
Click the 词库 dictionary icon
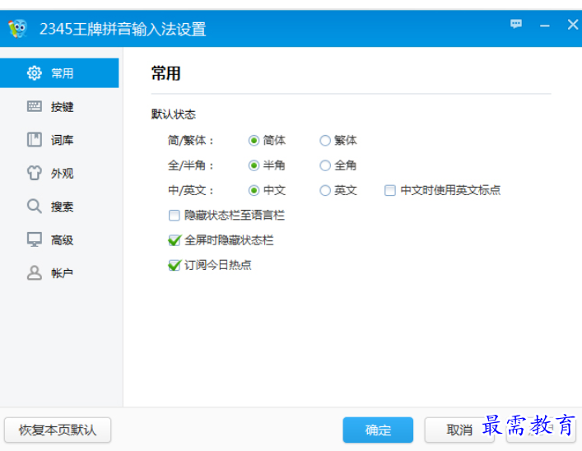(34, 140)
